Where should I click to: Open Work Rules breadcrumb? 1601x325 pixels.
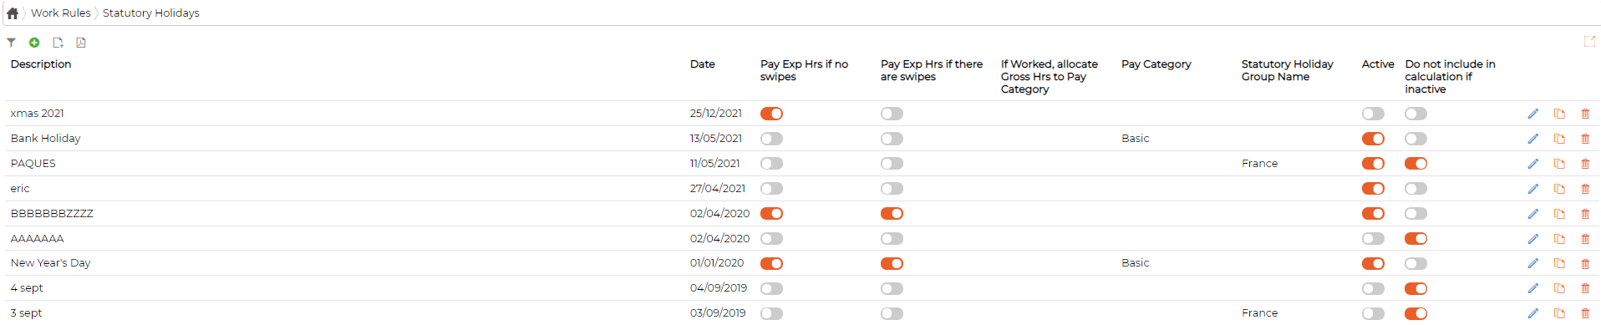[61, 13]
